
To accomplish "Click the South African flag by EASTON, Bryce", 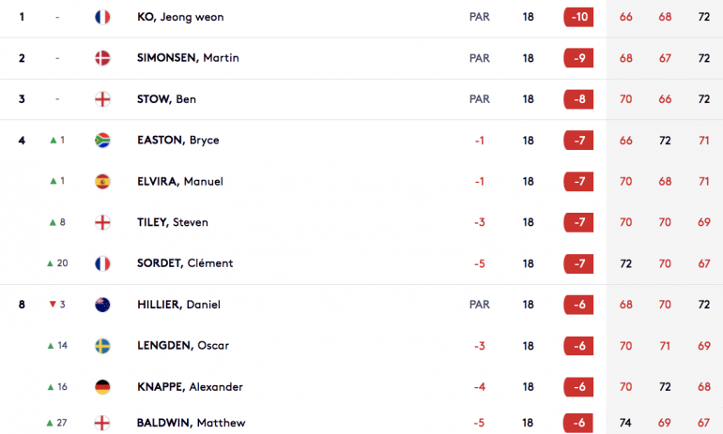I will point(102,140).
